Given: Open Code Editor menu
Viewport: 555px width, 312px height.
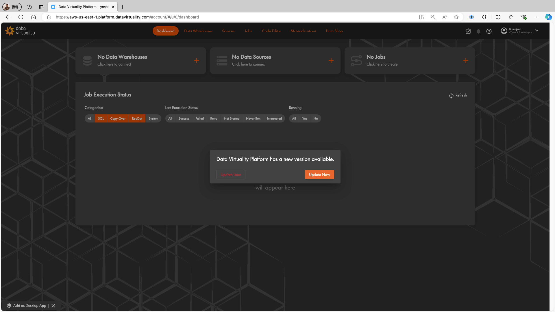Looking at the screenshot, I should click(x=271, y=31).
